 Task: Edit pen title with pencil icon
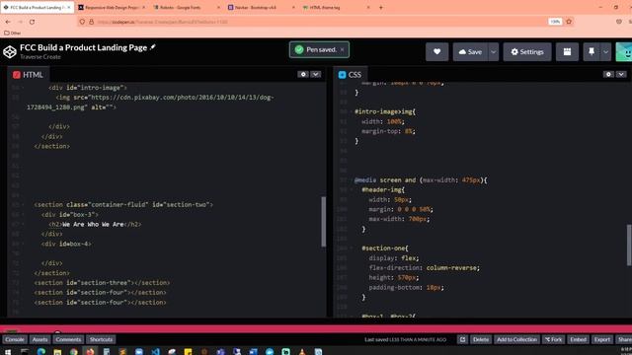tap(153, 47)
